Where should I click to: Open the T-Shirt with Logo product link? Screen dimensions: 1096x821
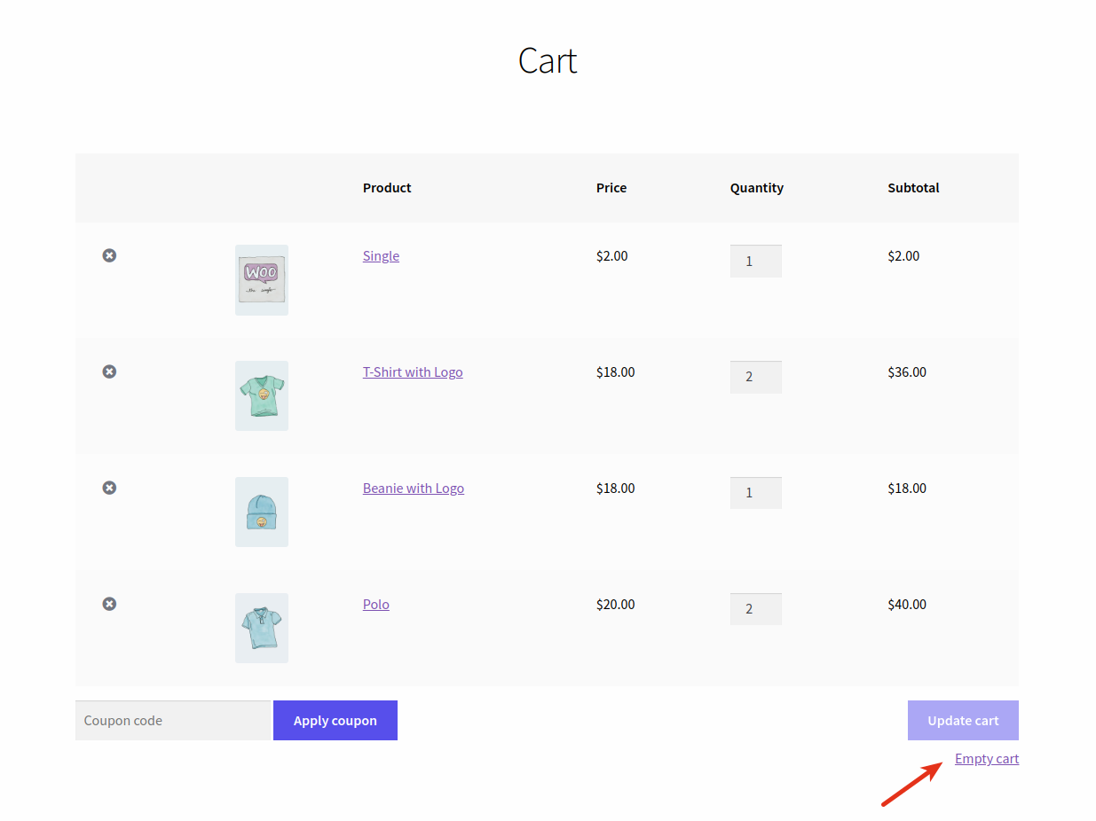413,371
